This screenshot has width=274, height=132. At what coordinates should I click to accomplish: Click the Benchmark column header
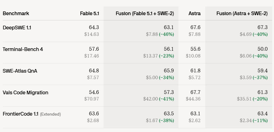point(16,14)
